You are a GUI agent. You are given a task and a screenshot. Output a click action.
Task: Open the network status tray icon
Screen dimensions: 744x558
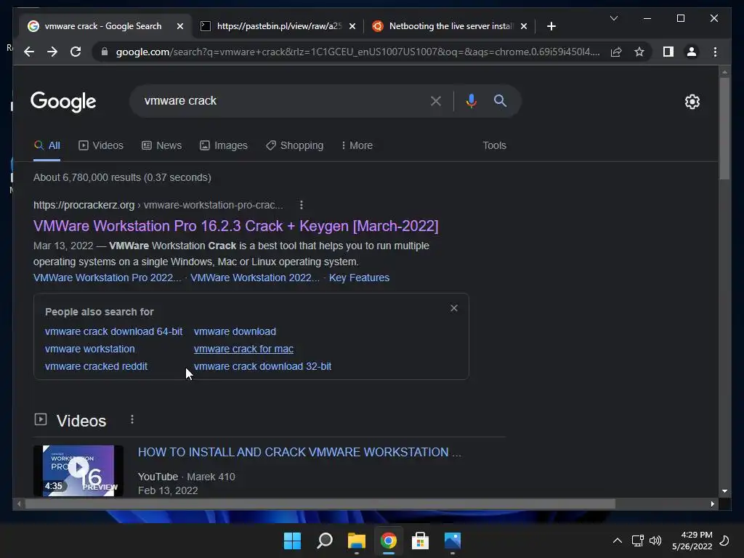(x=638, y=541)
